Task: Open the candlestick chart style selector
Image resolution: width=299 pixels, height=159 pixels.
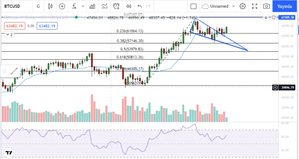Action: (50, 6)
